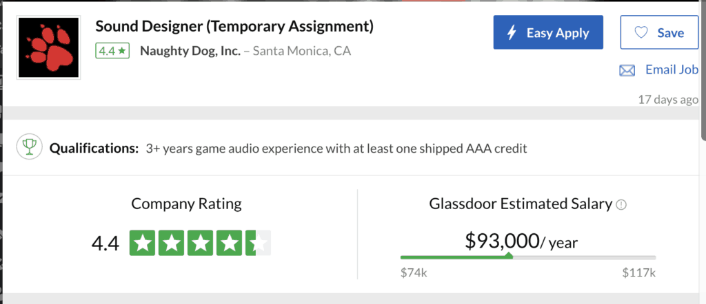Click the Santa Monica, CA location text
Viewport: 706px width, 304px height.
click(x=302, y=51)
